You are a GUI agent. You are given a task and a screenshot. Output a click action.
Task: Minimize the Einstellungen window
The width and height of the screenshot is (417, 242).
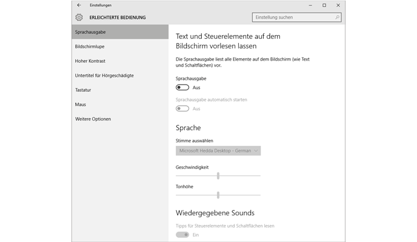point(309,5)
